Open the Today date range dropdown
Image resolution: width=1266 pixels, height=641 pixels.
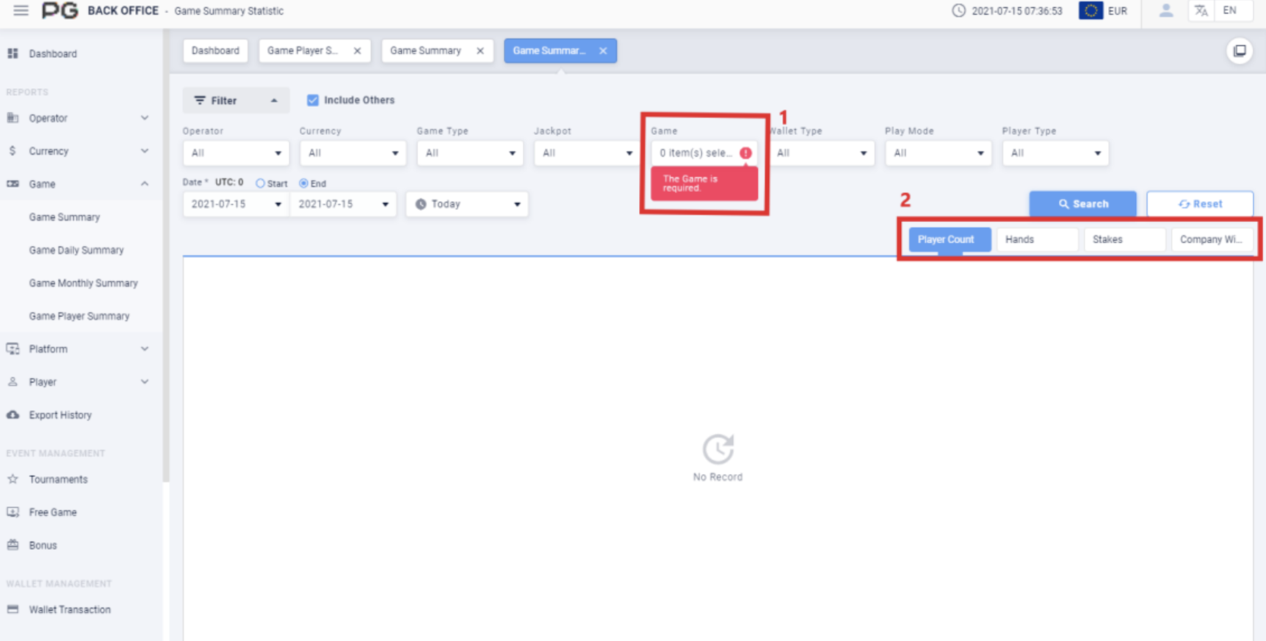tap(467, 204)
